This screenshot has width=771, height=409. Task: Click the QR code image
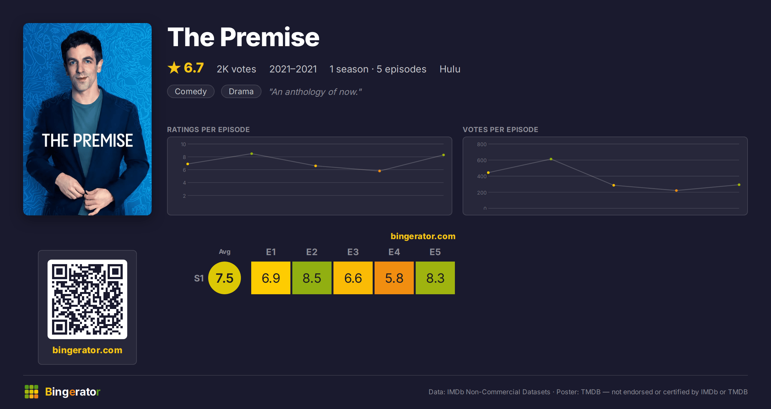point(87,299)
